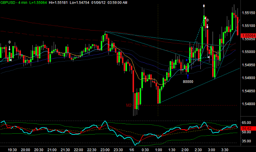
Task: Click the Lo=1.54754 low value
Action: click(79, 2)
